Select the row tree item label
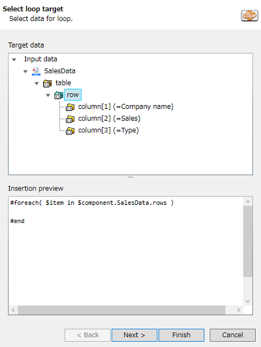 click(x=72, y=95)
